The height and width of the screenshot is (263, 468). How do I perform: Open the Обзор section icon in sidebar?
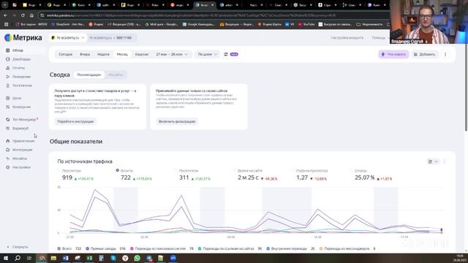click(8, 50)
